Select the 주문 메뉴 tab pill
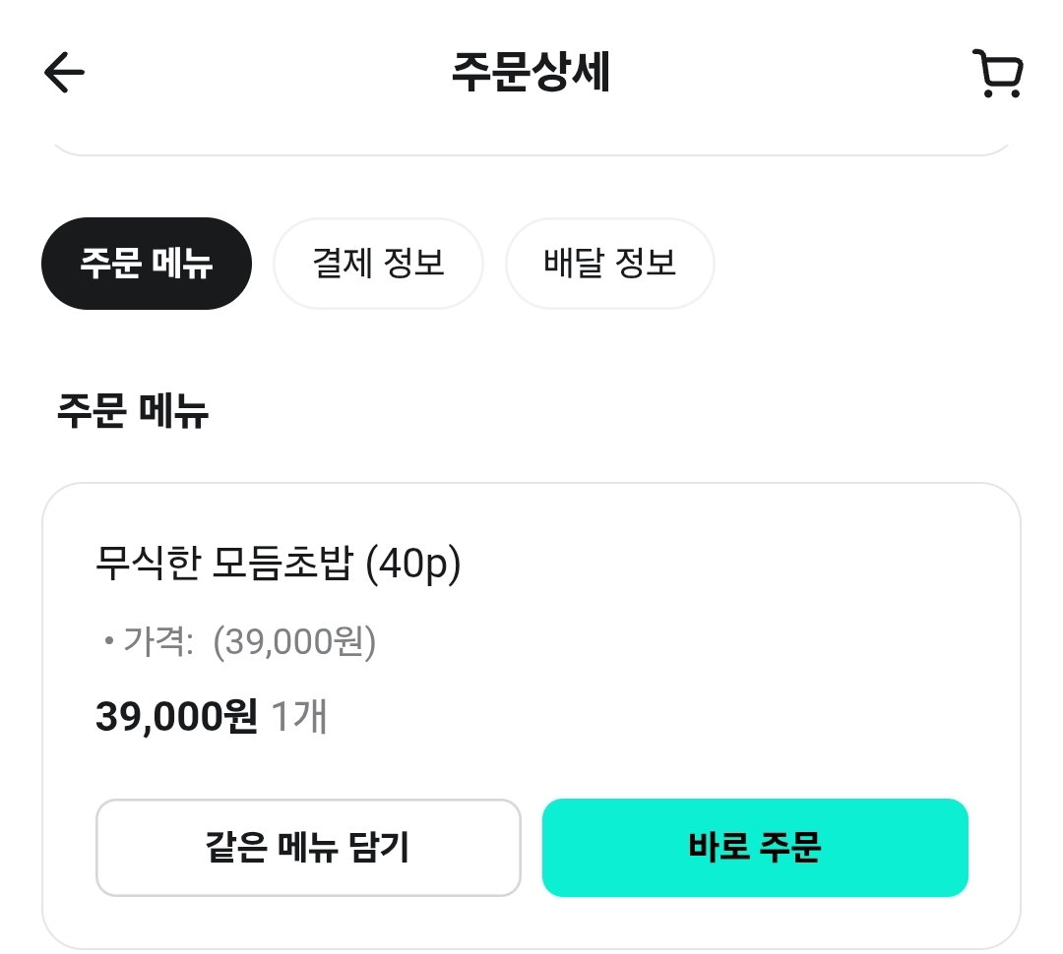The image size is (1063, 954). pyautogui.click(x=147, y=264)
